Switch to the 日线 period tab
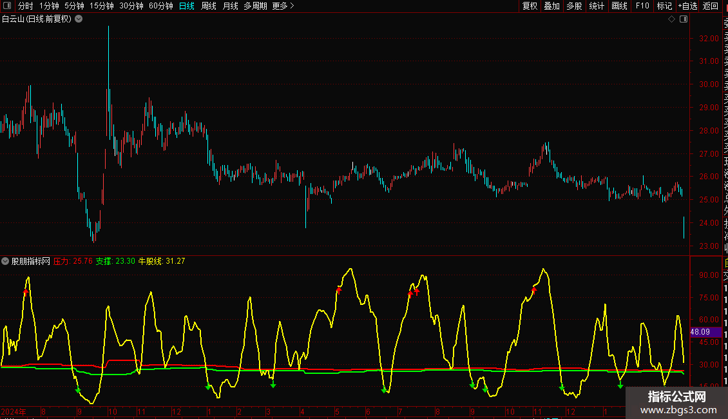The width and height of the screenshot is (728, 419). [187, 6]
